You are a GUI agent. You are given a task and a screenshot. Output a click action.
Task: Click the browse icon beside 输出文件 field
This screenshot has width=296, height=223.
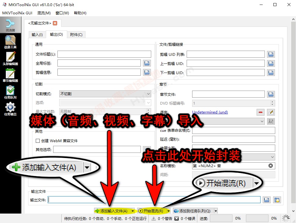(x=266, y=200)
